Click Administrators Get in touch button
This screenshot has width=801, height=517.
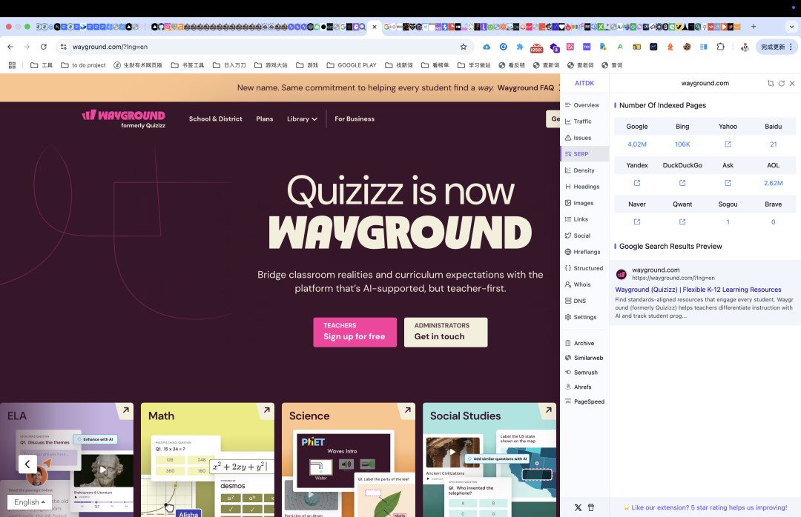coord(446,333)
